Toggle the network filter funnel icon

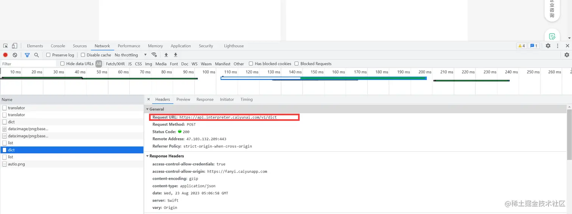tap(27, 55)
